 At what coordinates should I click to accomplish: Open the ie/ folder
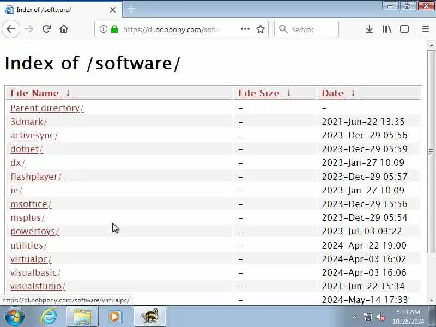pyautogui.click(x=16, y=190)
